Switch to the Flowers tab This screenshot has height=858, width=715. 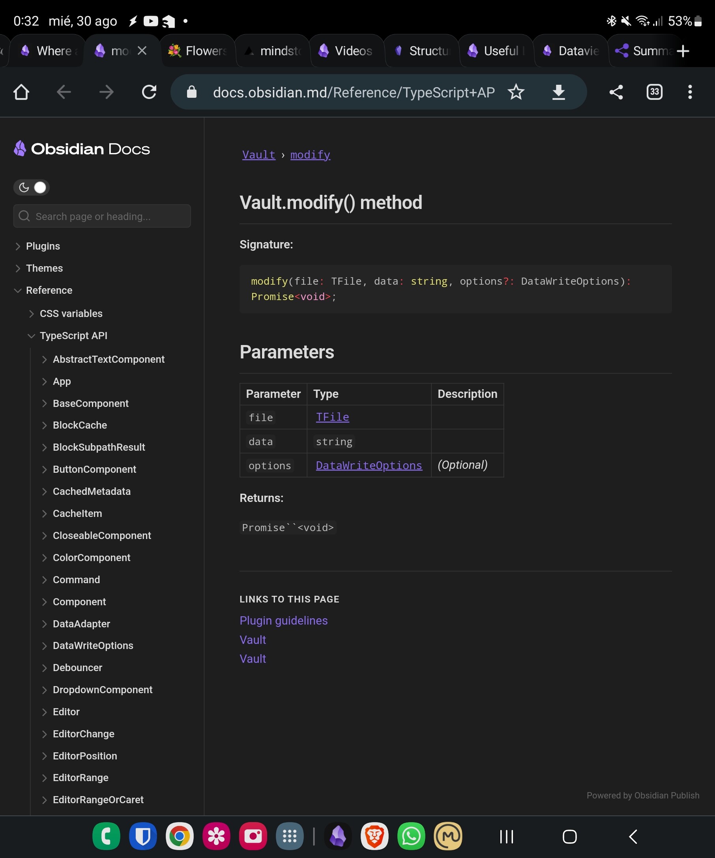[197, 50]
